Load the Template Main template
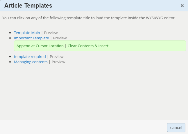Viewport: 188px width, 134px height. 27,33
